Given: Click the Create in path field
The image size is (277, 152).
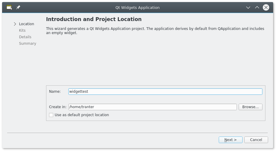Looking at the screenshot, I should (x=152, y=107).
